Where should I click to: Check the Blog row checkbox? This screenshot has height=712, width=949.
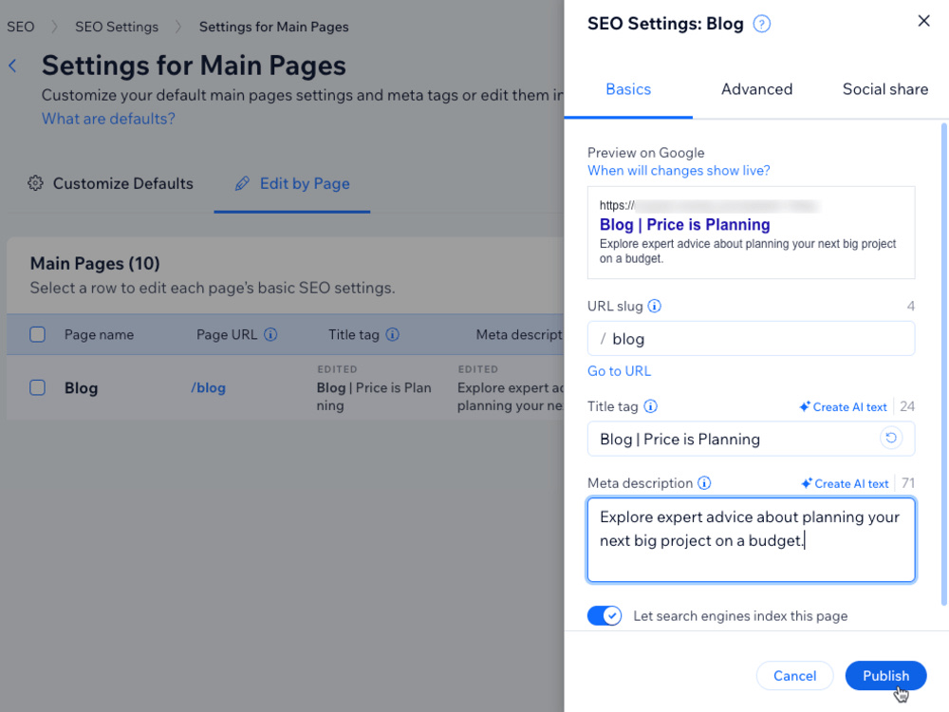tap(38, 387)
